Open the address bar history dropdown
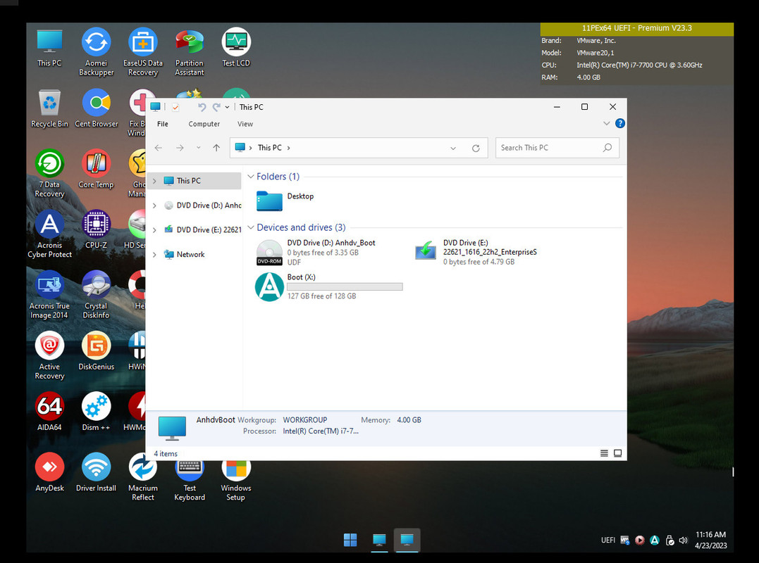Screen dimensions: 759x563 coord(453,148)
